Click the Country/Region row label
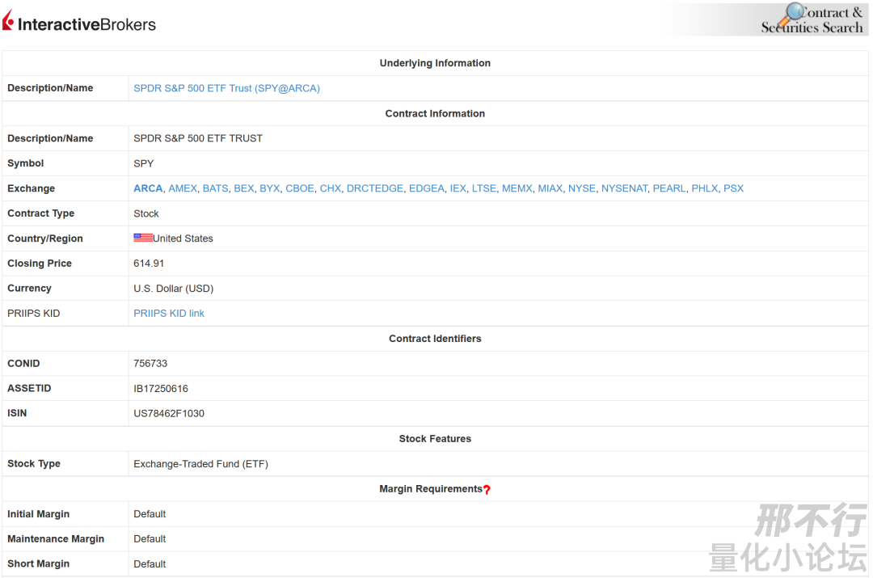This screenshot has height=578, width=873. 45,238
